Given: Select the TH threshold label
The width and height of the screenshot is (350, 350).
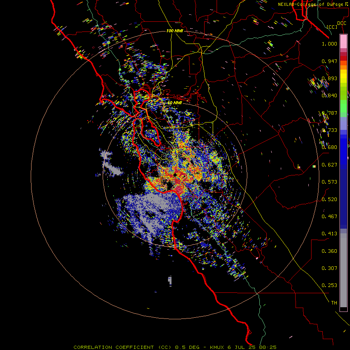Looking at the screenshot, I should [334, 303].
